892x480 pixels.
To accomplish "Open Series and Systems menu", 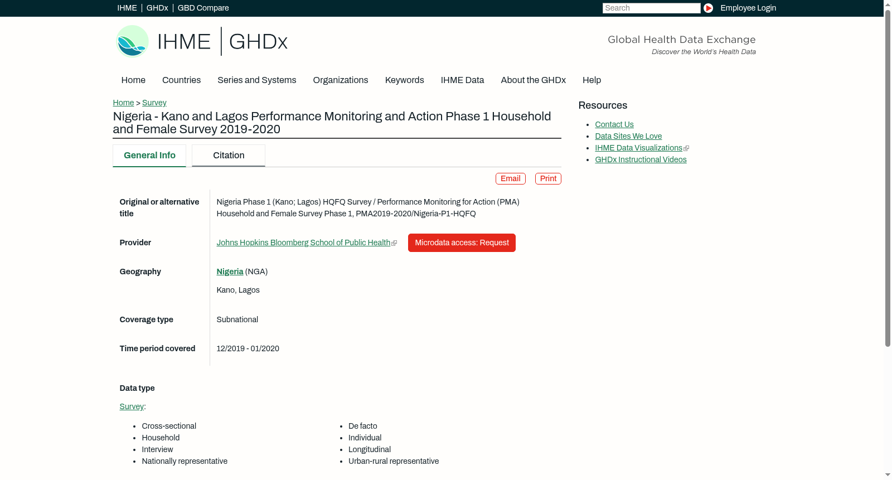I will (x=256, y=80).
